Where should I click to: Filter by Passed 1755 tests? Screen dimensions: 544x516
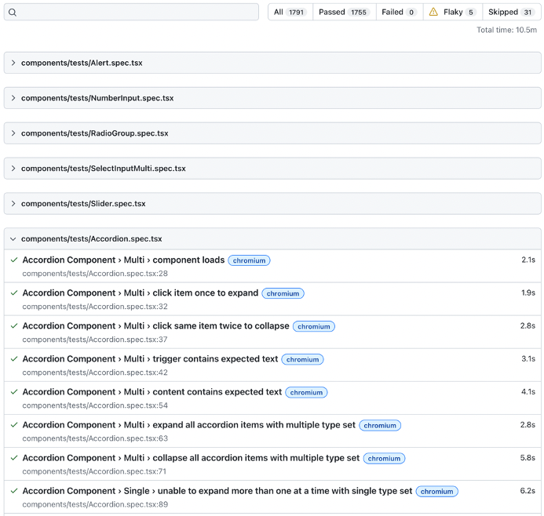344,12
